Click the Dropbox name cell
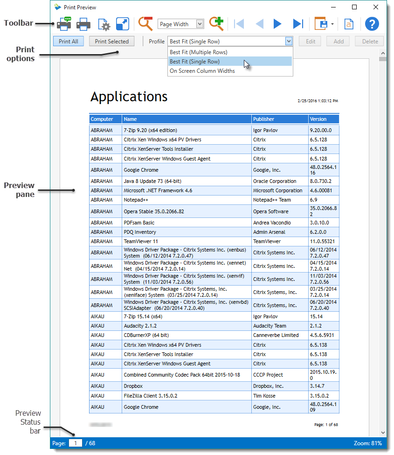Viewport: 394px width, 455px height. 187,386
